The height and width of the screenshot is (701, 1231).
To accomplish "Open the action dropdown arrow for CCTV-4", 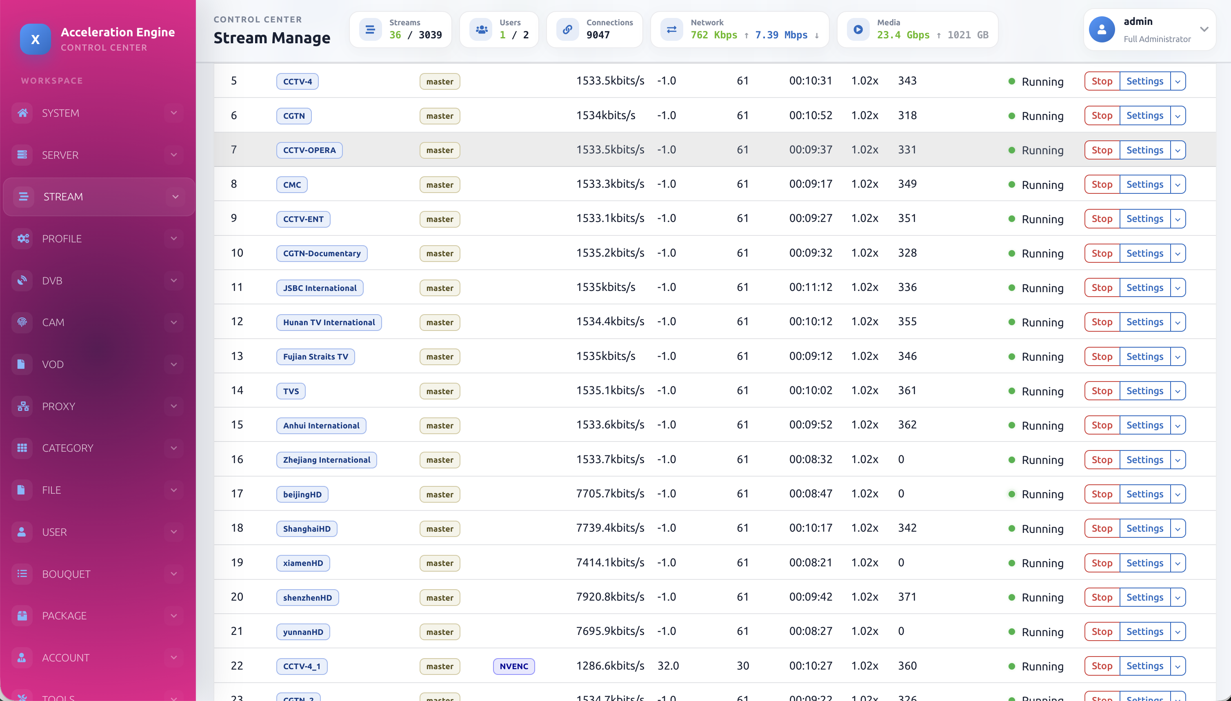I will click(1178, 81).
